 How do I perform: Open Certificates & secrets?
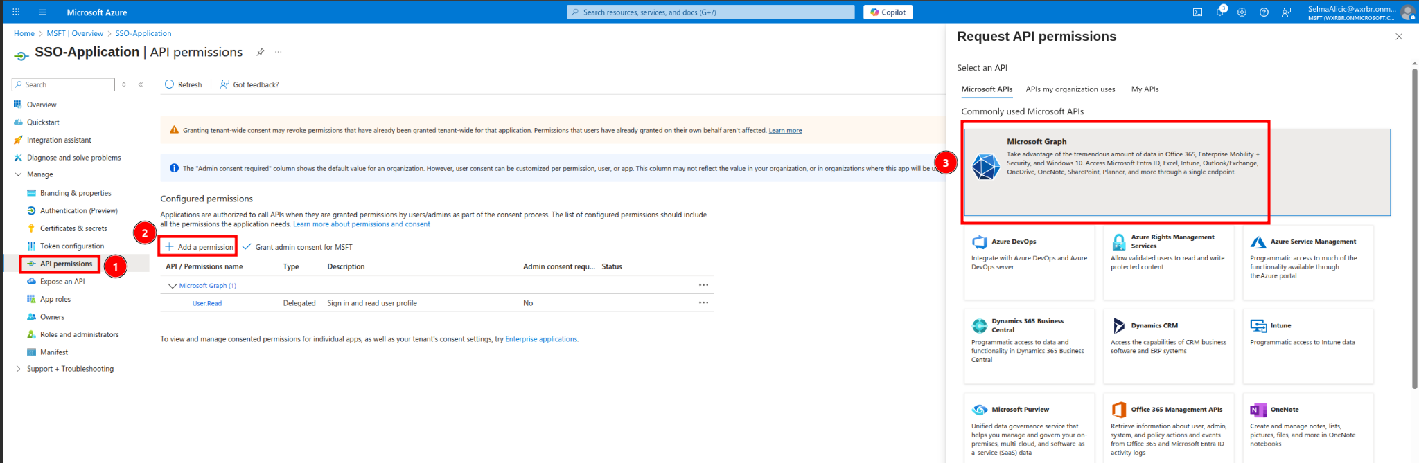73,228
